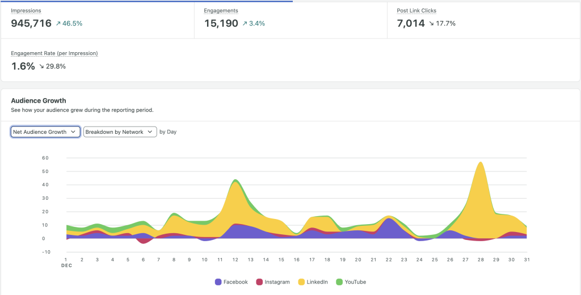Click the down-trend arrow beside Post Link Clicks 17.7%
The height and width of the screenshot is (295, 581).
point(431,23)
